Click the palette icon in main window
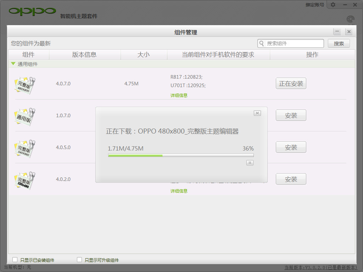Viewport: 363px width, 272px height. 351,19
